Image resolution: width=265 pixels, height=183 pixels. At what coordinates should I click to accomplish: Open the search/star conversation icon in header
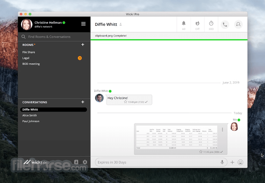[x=238, y=25]
